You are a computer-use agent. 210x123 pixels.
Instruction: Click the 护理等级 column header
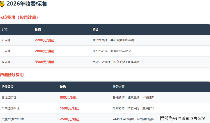(7, 87)
